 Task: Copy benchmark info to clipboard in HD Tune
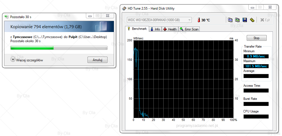230,20
